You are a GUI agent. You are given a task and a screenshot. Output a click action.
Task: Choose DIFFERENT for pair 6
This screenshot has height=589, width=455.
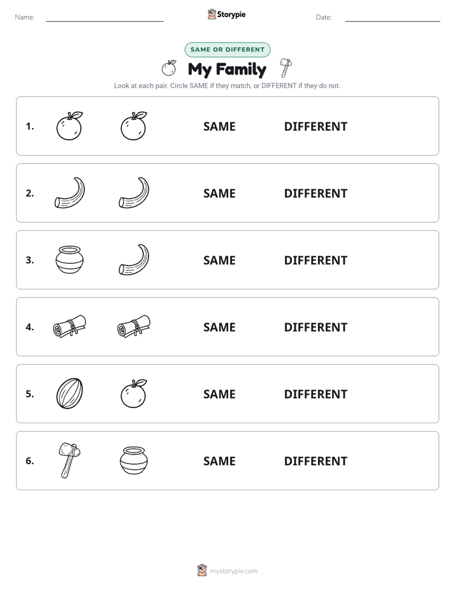click(315, 461)
